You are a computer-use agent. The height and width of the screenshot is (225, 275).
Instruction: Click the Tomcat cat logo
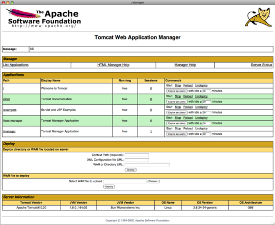(259, 17)
